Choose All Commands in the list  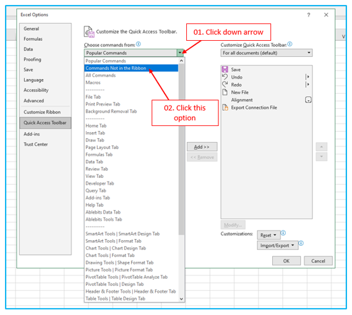point(131,75)
